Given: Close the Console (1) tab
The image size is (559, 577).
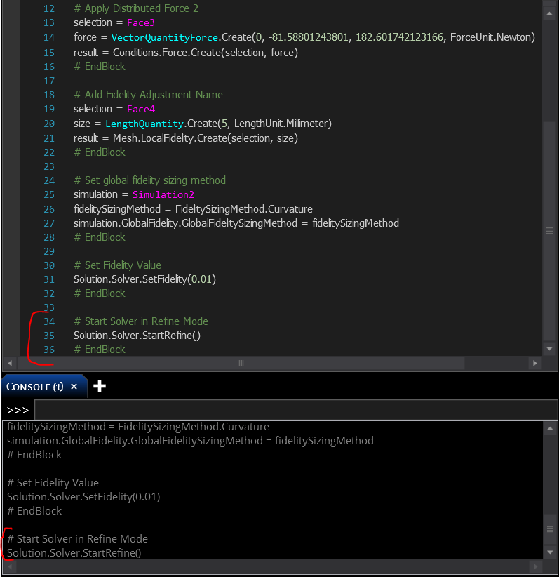Looking at the screenshot, I should (x=74, y=386).
